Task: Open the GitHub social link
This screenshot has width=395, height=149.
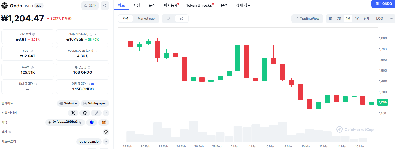Action: [85, 113]
